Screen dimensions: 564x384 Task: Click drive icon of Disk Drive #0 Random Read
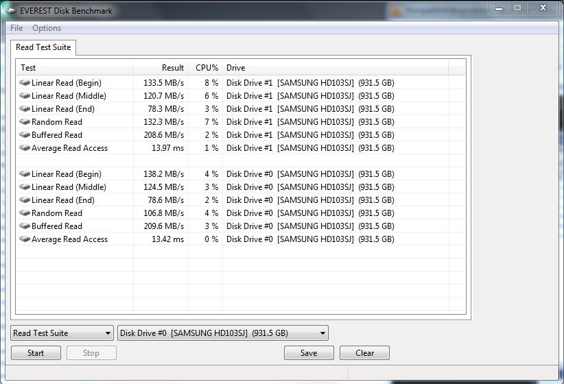coord(25,213)
